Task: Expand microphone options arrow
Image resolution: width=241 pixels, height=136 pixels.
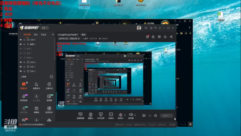Action: pos(125,115)
